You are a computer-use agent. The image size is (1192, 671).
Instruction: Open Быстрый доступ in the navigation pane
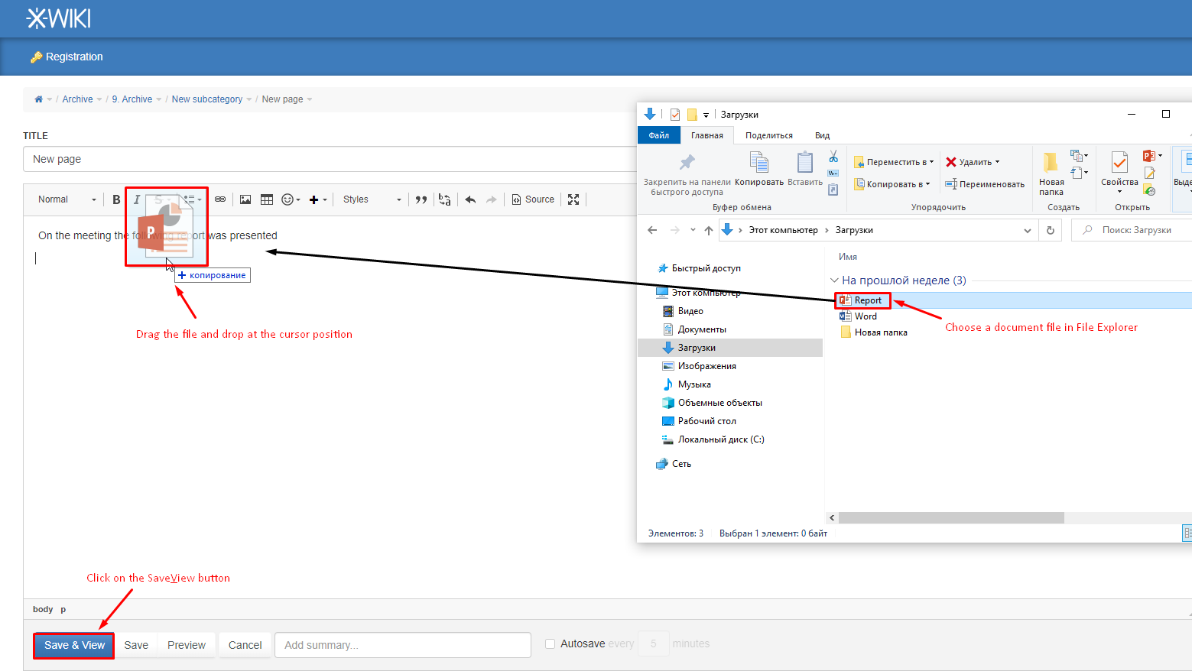coord(699,268)
